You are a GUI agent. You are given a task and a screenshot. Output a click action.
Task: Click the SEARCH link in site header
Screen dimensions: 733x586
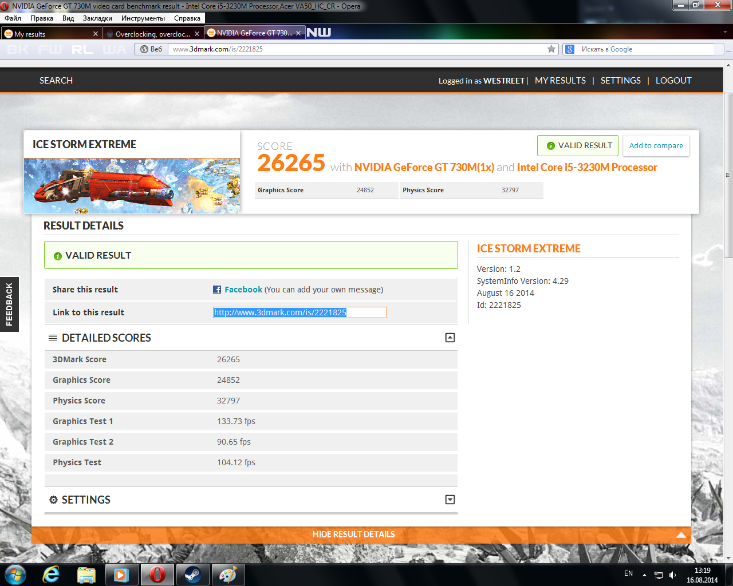click(56, 81)
